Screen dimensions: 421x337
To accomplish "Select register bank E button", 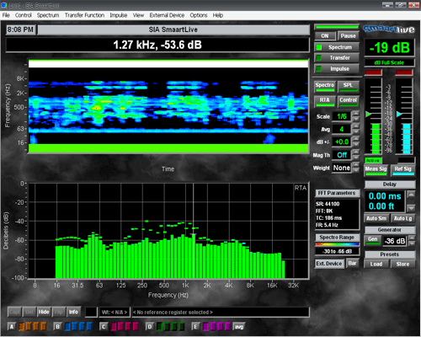I will pos(195,327).
